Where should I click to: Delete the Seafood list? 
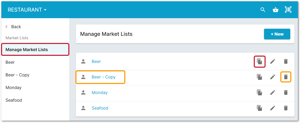pos(286,108)
